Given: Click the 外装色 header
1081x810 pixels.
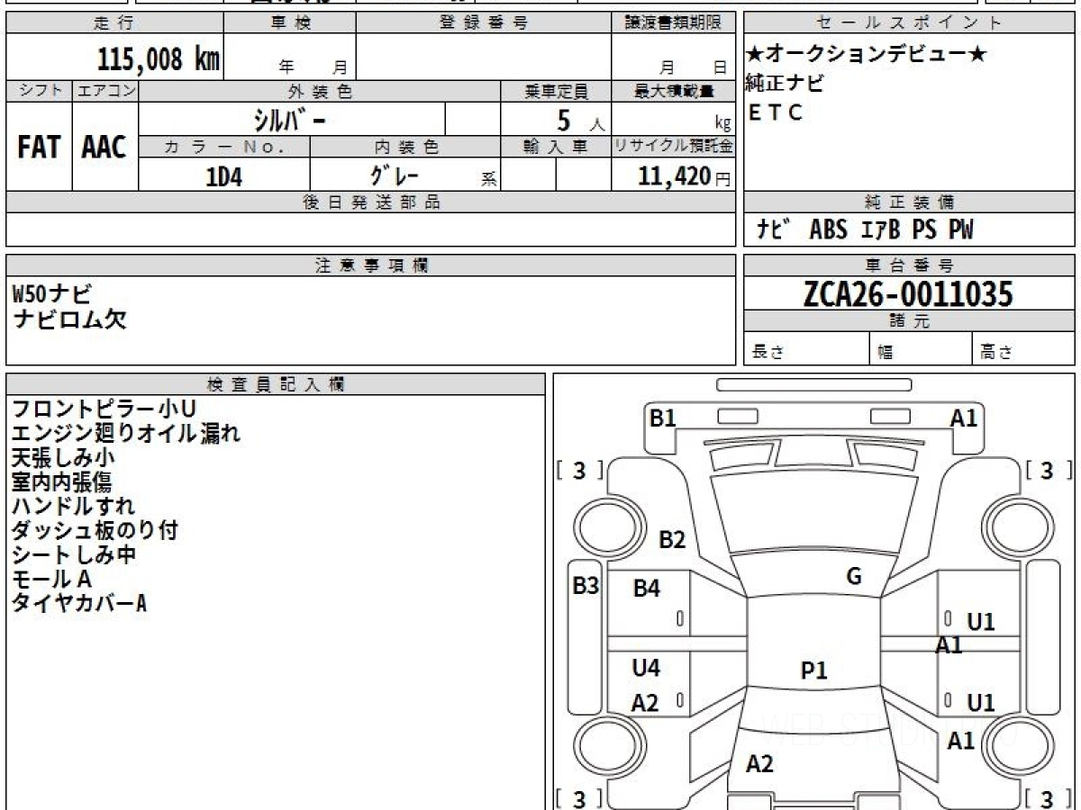Looking at the screenshot, I should 320,91.
